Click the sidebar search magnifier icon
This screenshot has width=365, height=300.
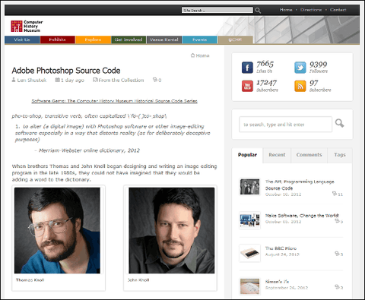340,123
